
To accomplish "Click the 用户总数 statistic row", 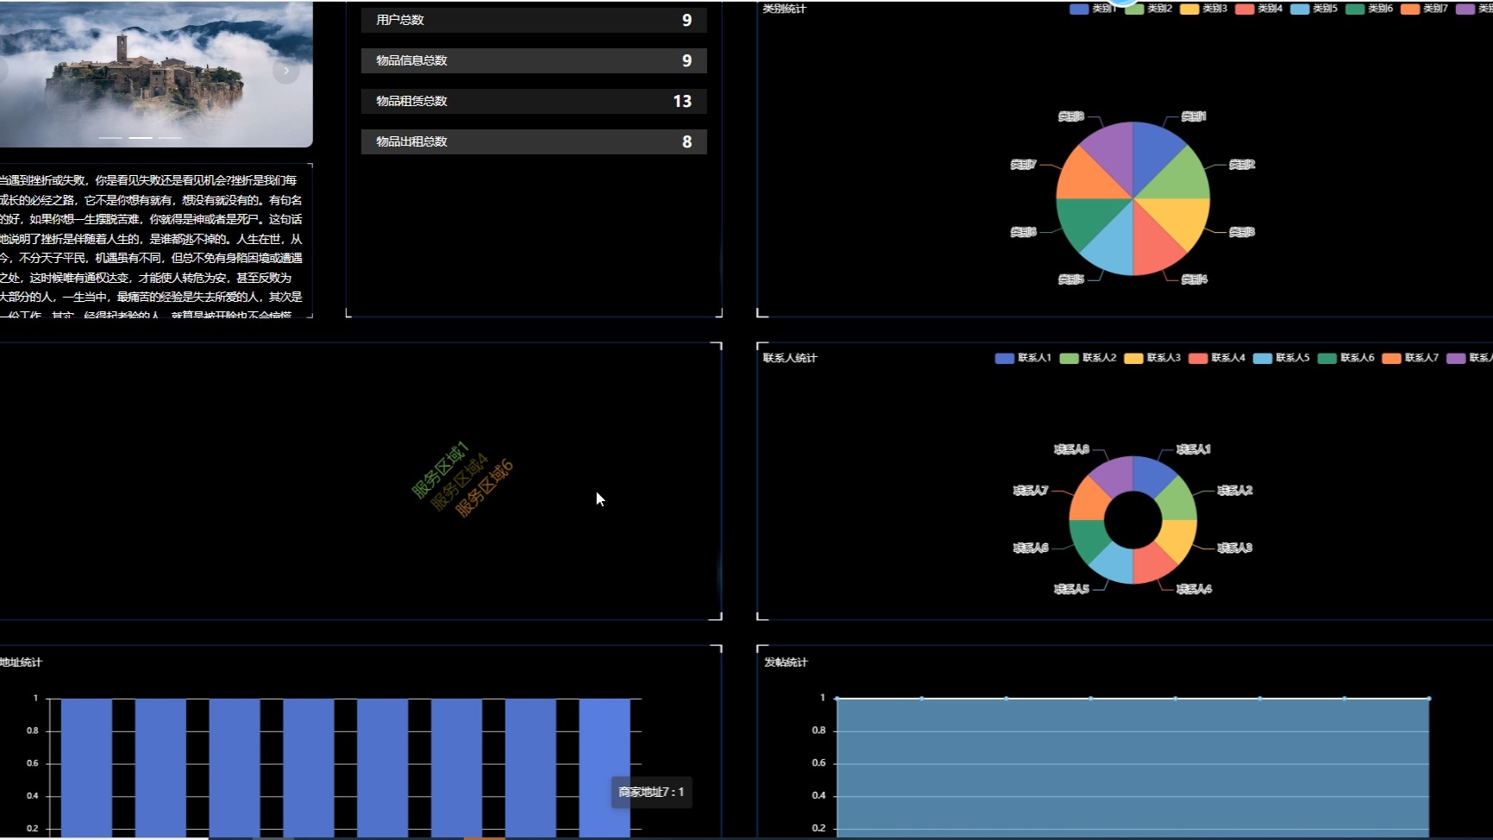I will [534, 20].
